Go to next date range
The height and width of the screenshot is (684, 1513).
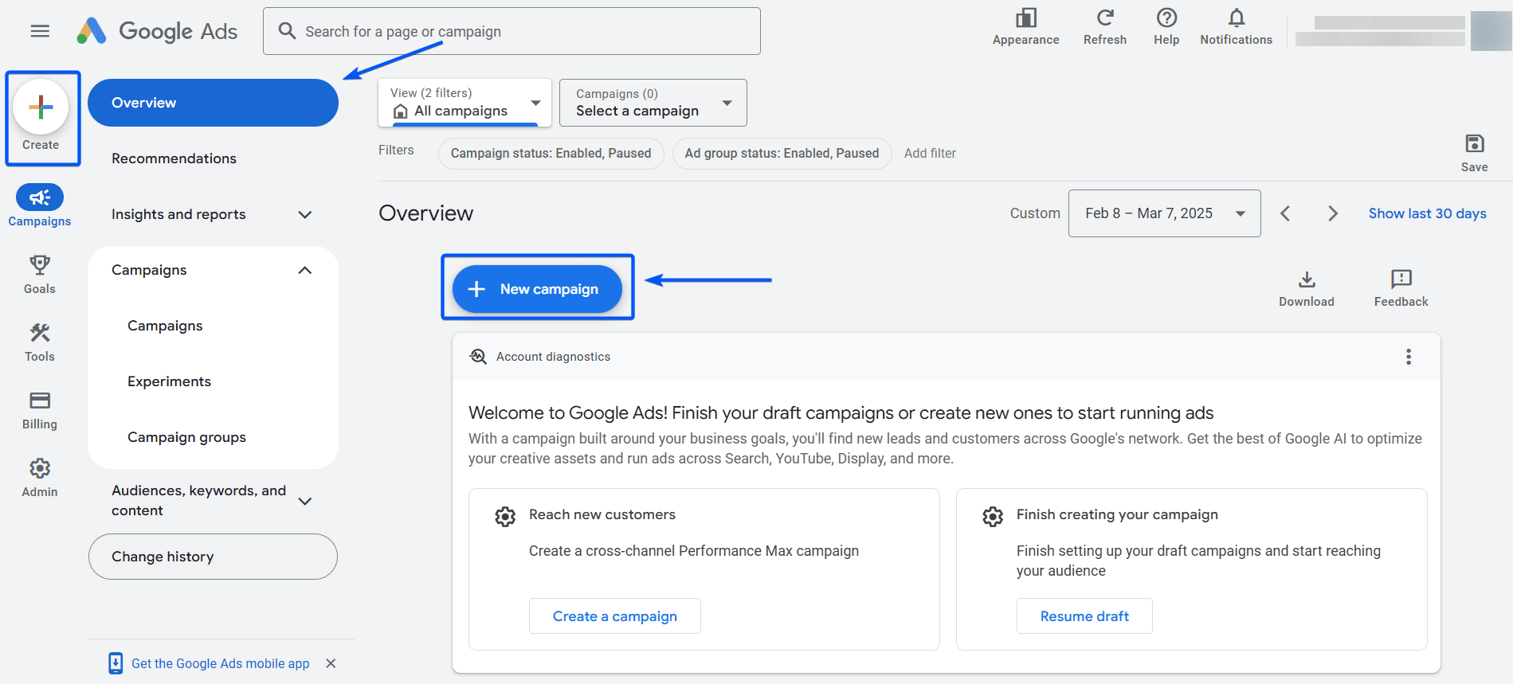[x=1332, y=213]
